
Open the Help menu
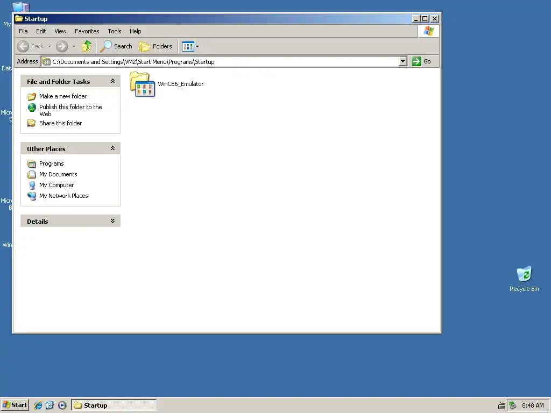tap(135, 31)
